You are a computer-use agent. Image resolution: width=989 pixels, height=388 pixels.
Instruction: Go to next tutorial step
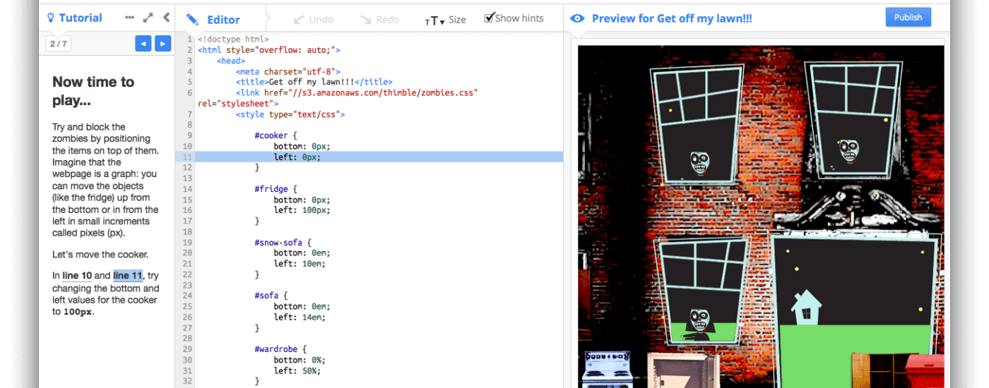162,44
